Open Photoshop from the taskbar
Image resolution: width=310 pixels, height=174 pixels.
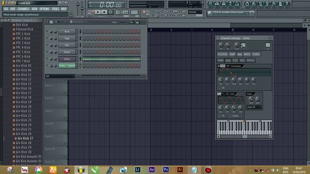click(x=166, y=170)
